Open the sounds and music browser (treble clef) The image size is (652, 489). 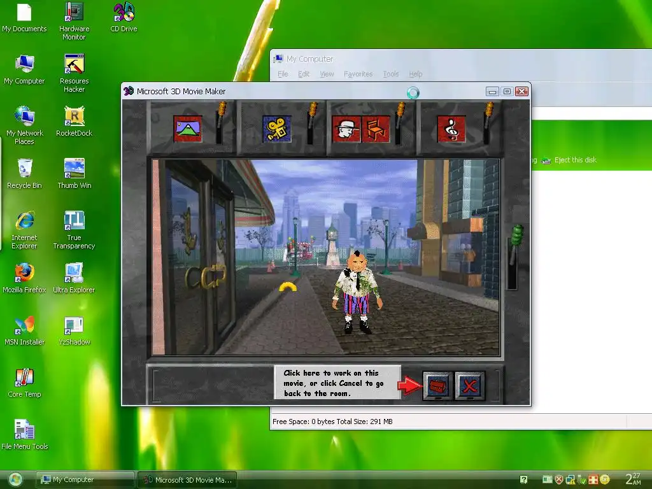(x=451, y=129)
